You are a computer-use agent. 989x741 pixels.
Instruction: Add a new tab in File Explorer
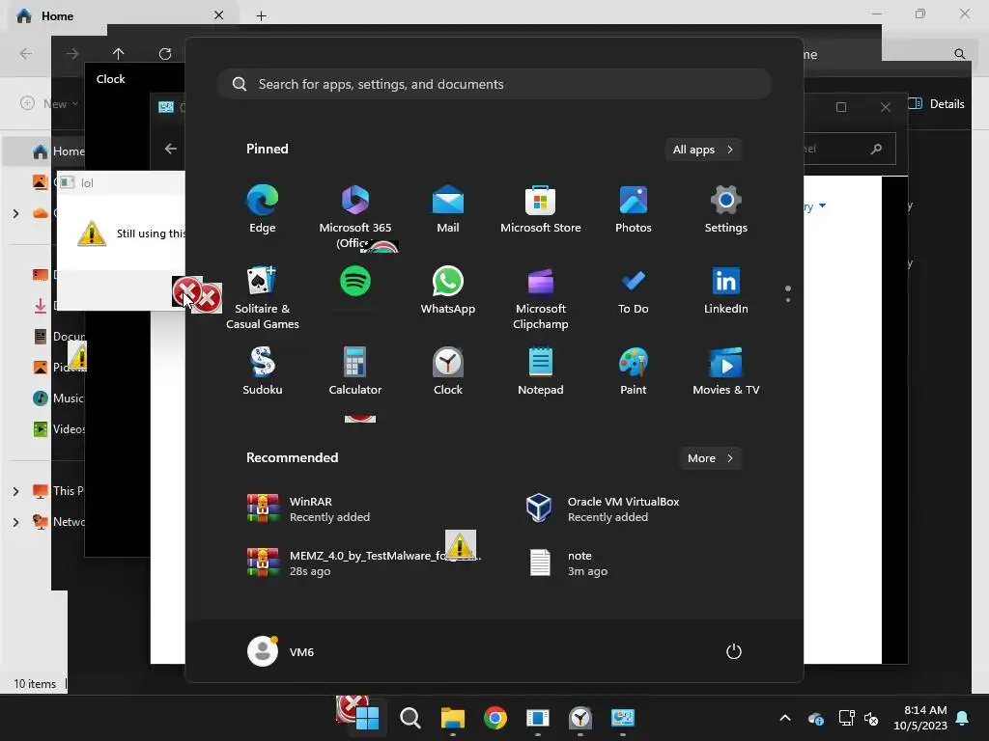coord(261,15)
